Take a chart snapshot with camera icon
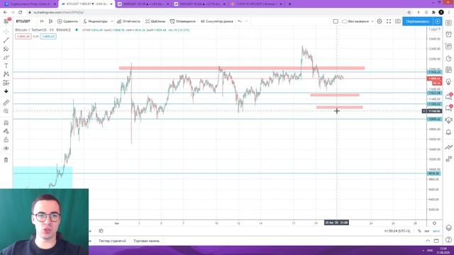454x255 pixels. click(x=398, y=21)
